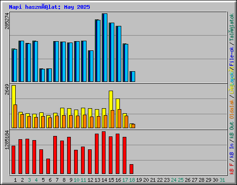Click the chart title 'Napi használat: May 2025'
This screenshot has height=185, width=237.
pos(50,7)
